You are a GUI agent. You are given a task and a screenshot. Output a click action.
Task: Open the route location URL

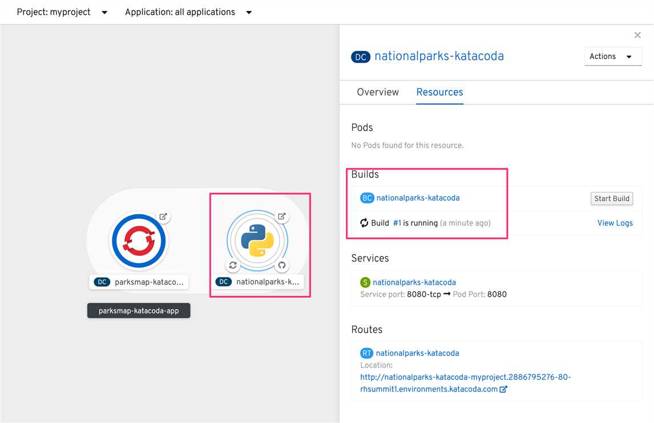pyautogui.click(x=466, y=383)
